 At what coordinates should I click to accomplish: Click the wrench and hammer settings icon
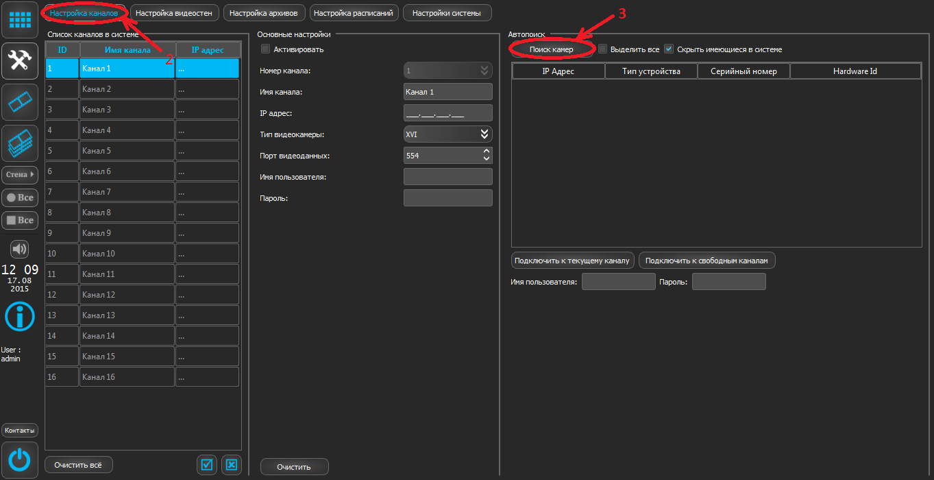(19, 61)
